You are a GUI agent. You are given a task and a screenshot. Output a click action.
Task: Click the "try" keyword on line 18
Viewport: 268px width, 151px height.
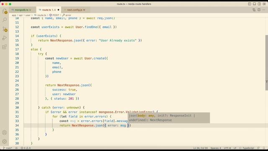(41, 54)
